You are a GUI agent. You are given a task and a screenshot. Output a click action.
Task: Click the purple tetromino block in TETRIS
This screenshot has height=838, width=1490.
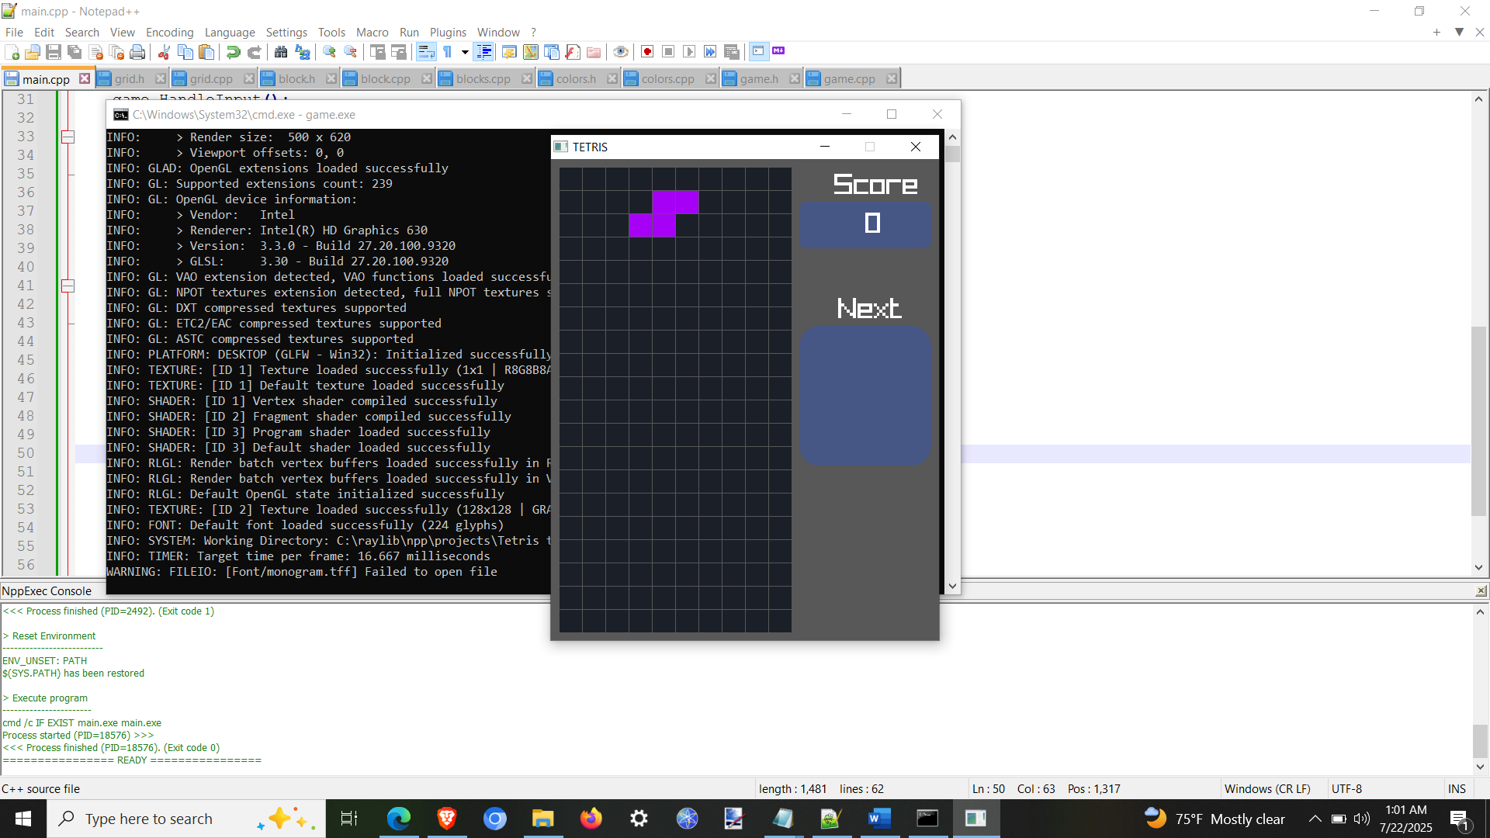click(x=664, y=213)
